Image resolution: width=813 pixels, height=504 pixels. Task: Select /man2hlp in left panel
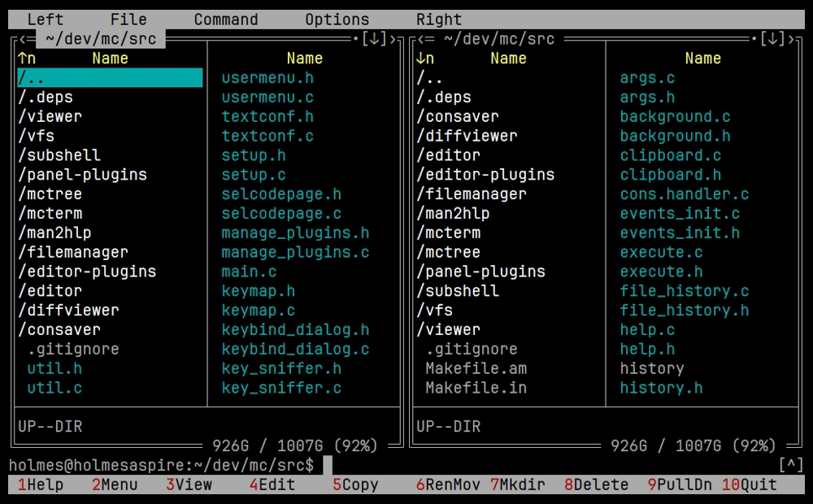(x=54, y=232)
